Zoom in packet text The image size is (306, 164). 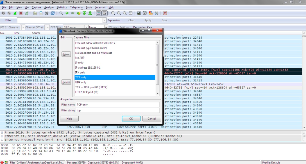click(x=113, y=13)
